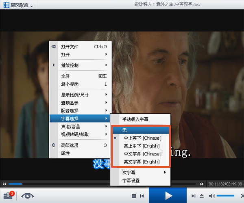The image size is (244, 203).
Task: Adjust the volume slider
Action: tap(225, 196)
